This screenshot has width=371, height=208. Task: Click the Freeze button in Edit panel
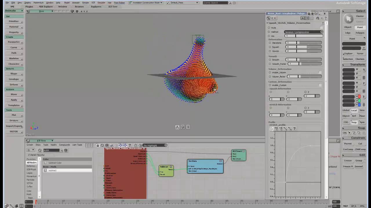[348, 161]
